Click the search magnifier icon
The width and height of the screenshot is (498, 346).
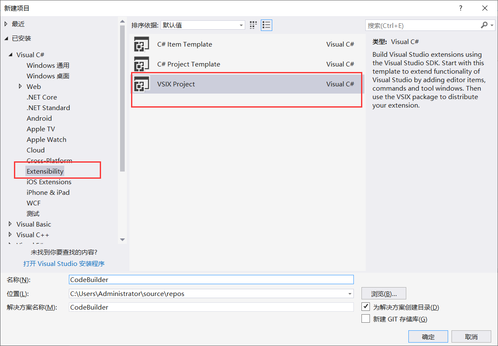484,25
